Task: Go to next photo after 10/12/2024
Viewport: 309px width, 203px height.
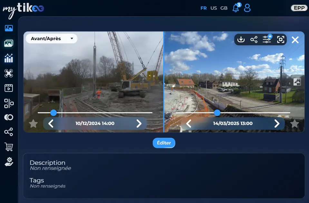Action: (139, 124)
